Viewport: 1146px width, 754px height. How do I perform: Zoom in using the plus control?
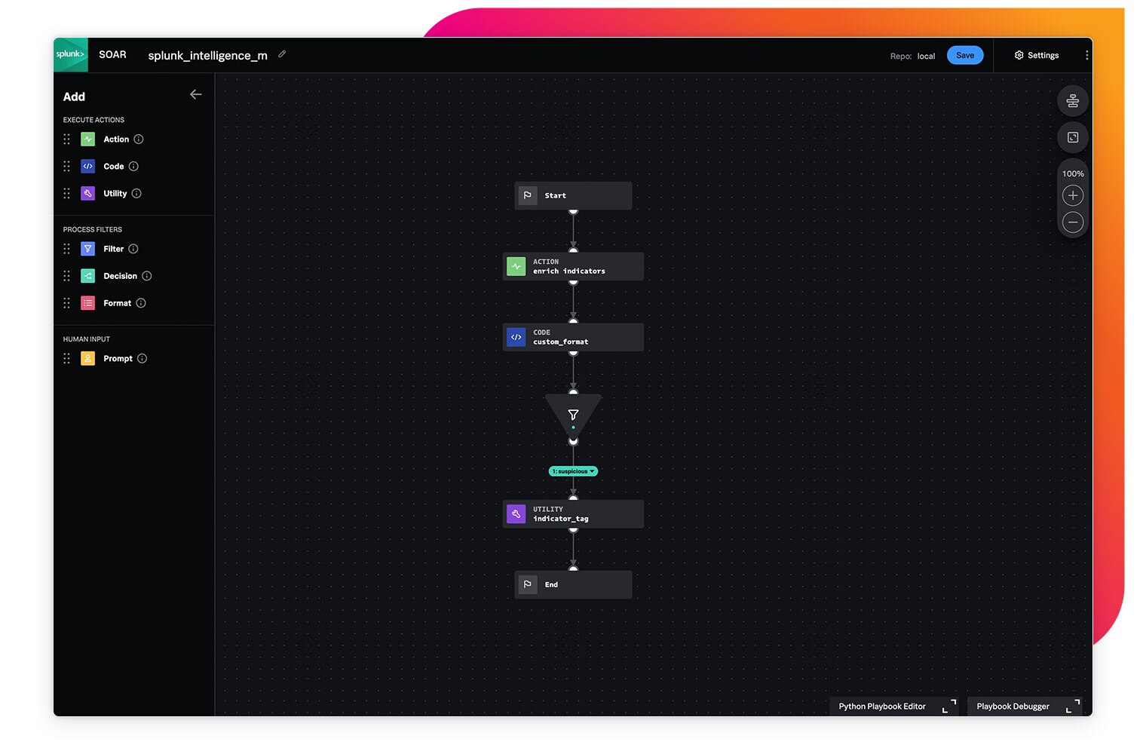[1073, 195]
